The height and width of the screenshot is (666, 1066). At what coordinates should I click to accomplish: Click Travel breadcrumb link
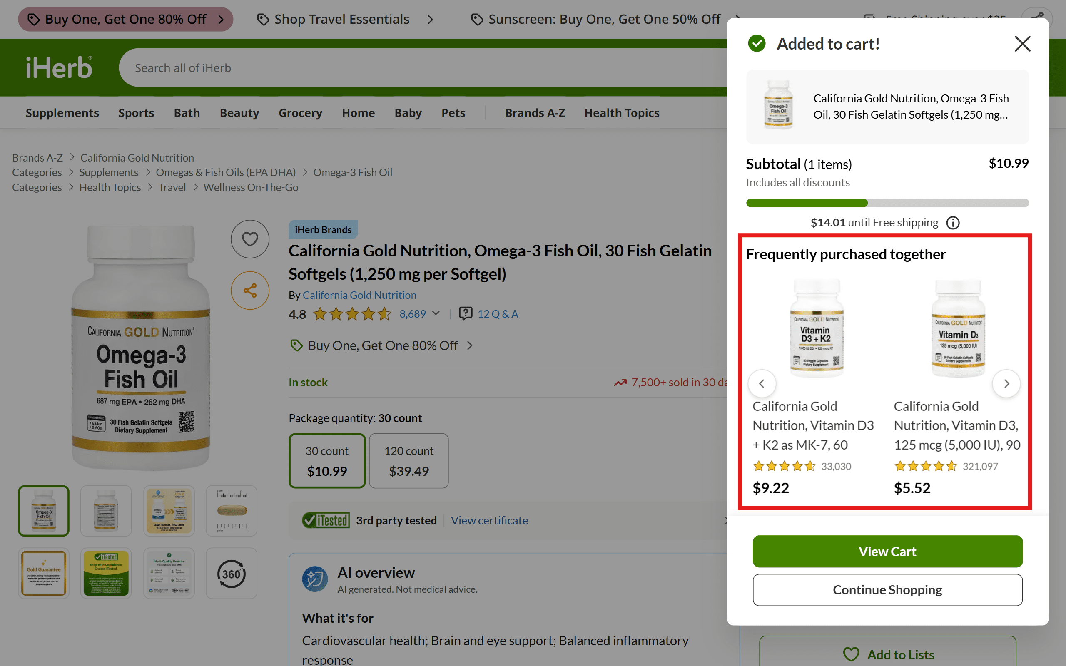(172, 187)
